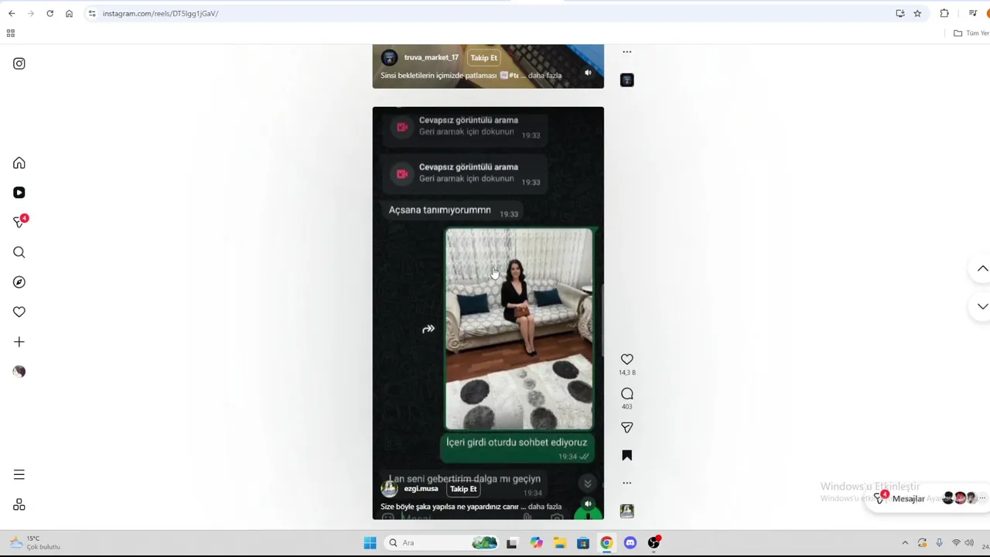Open the truva_market_17 username link
990x557 pixels.
432,57
